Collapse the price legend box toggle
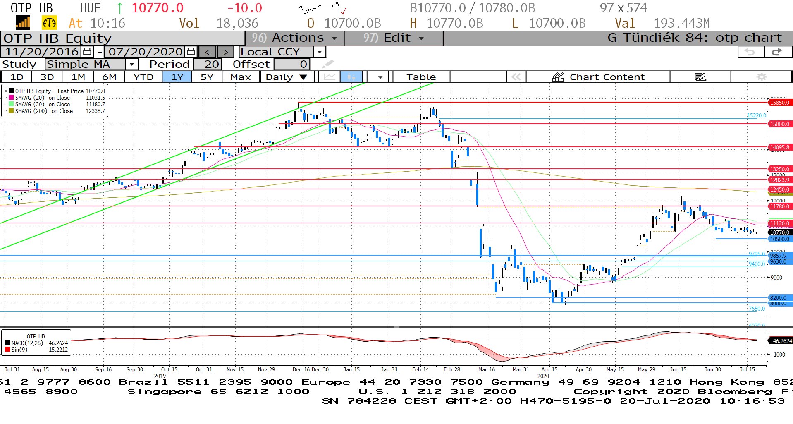This screenshot has height=424, width=793. pyautogui.click(x=6, y=91)
